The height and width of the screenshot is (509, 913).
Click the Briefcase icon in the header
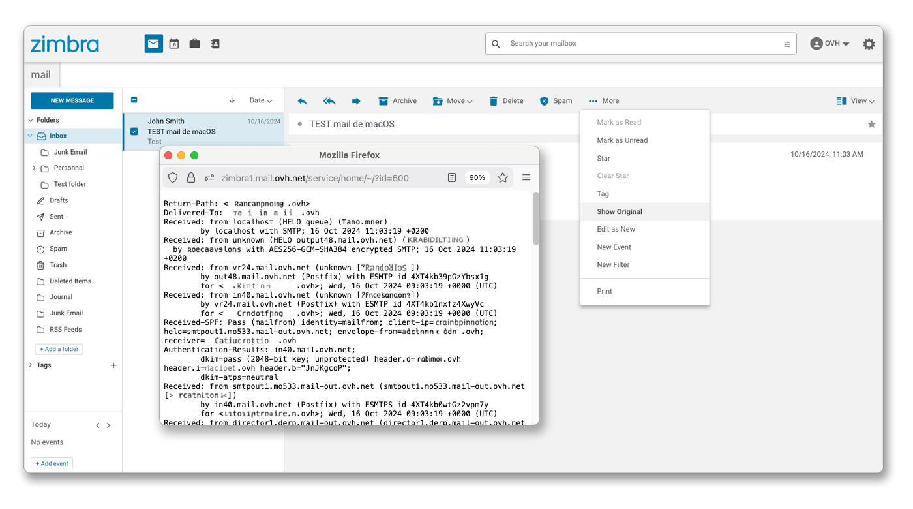194,43
